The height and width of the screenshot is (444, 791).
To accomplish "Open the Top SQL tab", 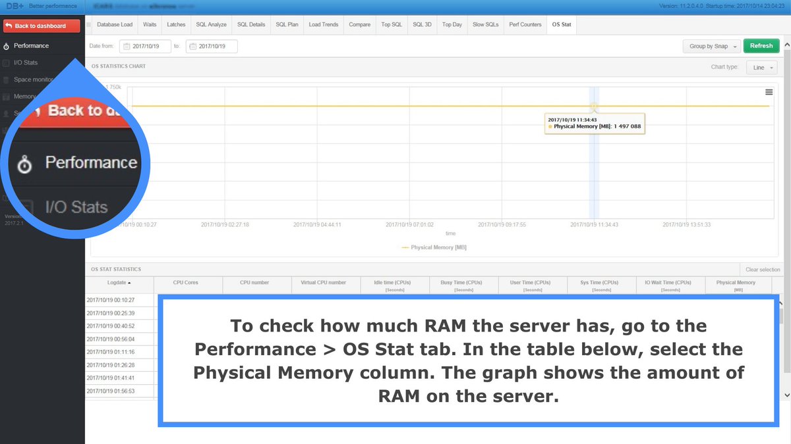I will click(x=392, y=24).
